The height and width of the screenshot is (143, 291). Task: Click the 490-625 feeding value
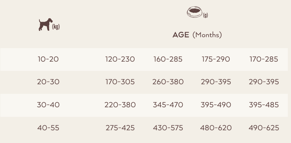coord(264,128)
